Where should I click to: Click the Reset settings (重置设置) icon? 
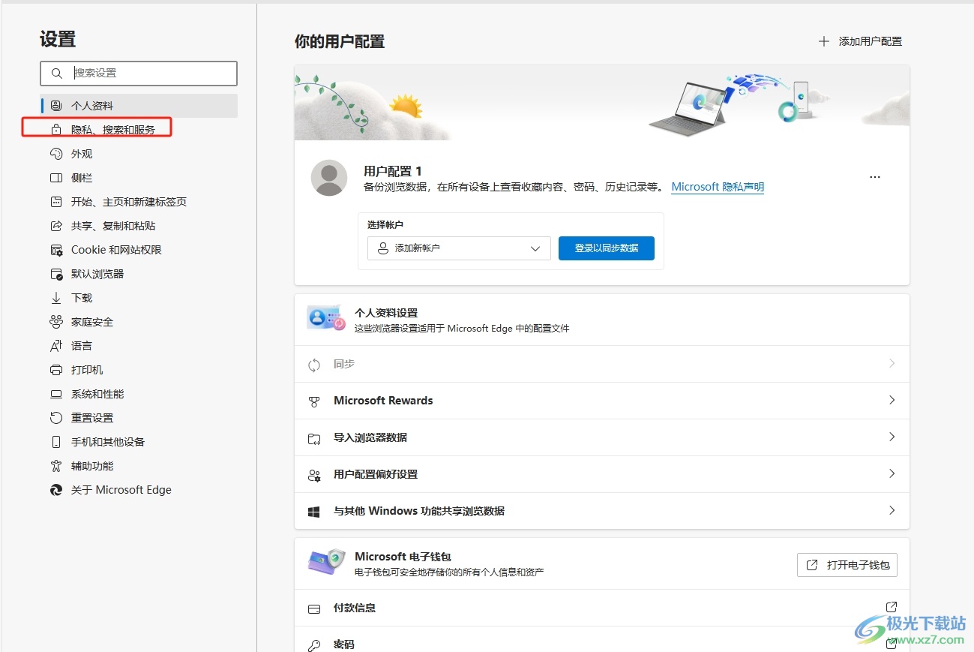pos(55,418)
